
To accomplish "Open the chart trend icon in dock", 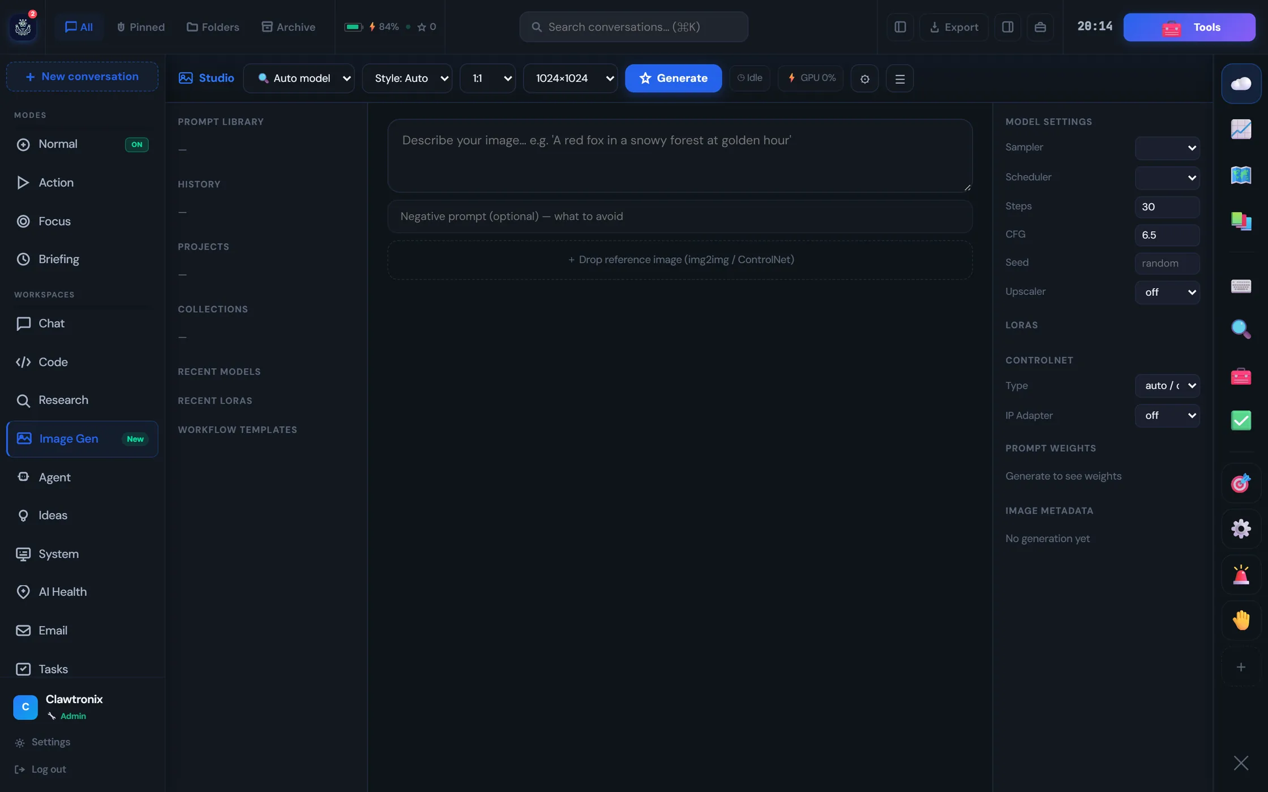I will tap(1241, 130).
